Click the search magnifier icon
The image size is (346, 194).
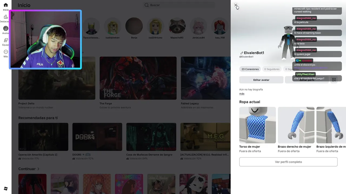[147, 5]
